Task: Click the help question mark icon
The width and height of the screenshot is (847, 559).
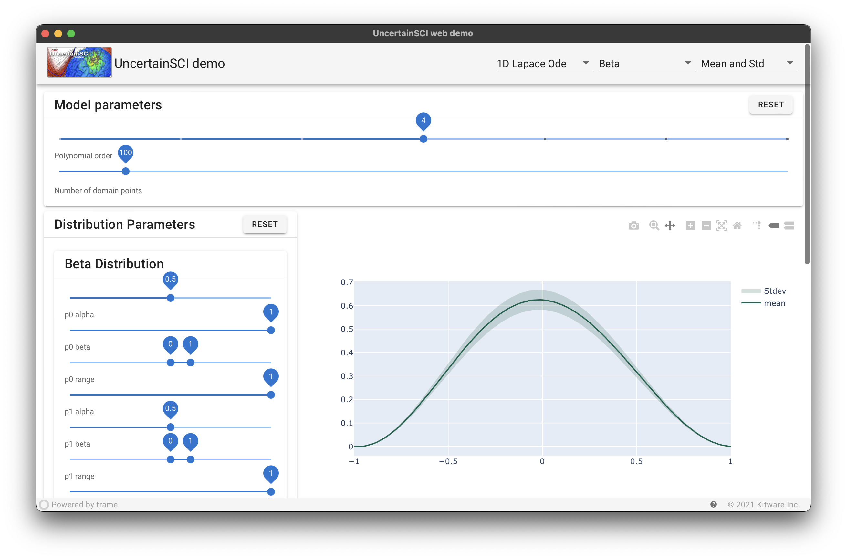Action: coord(713,504)
